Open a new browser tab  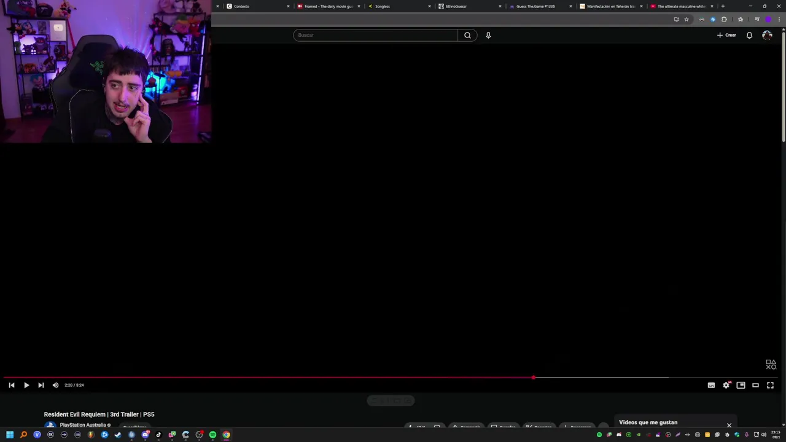click(723, 6)
